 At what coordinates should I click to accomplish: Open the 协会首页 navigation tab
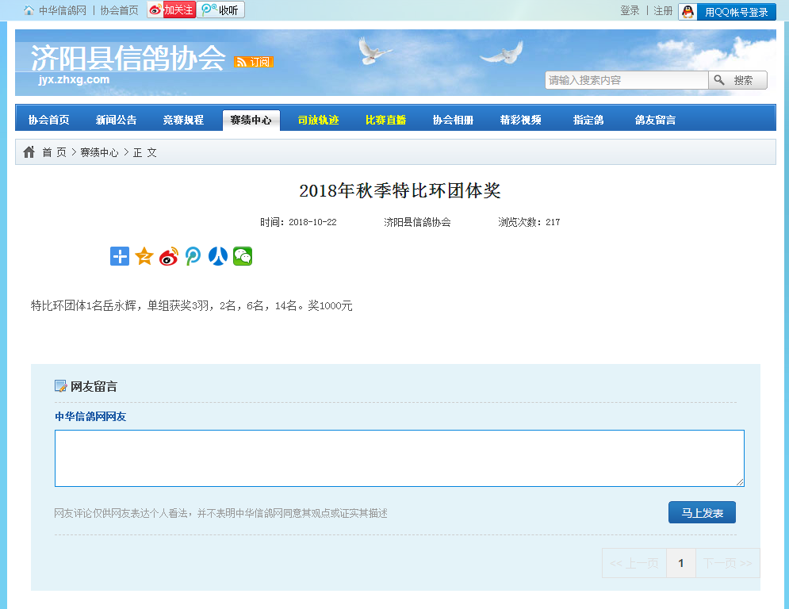click(x=49, y=120)
